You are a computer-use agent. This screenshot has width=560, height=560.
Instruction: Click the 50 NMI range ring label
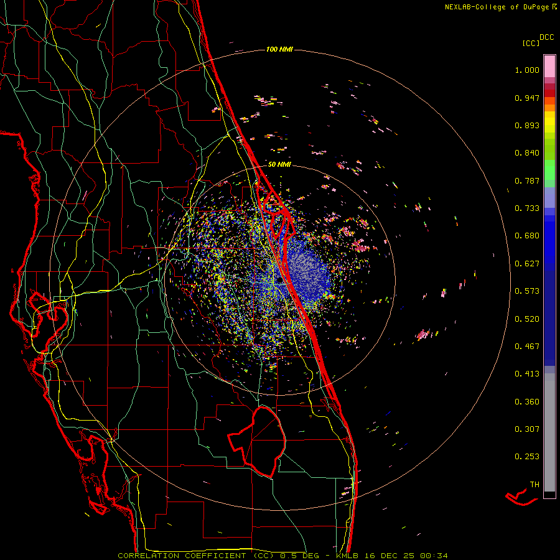[279, 164]
